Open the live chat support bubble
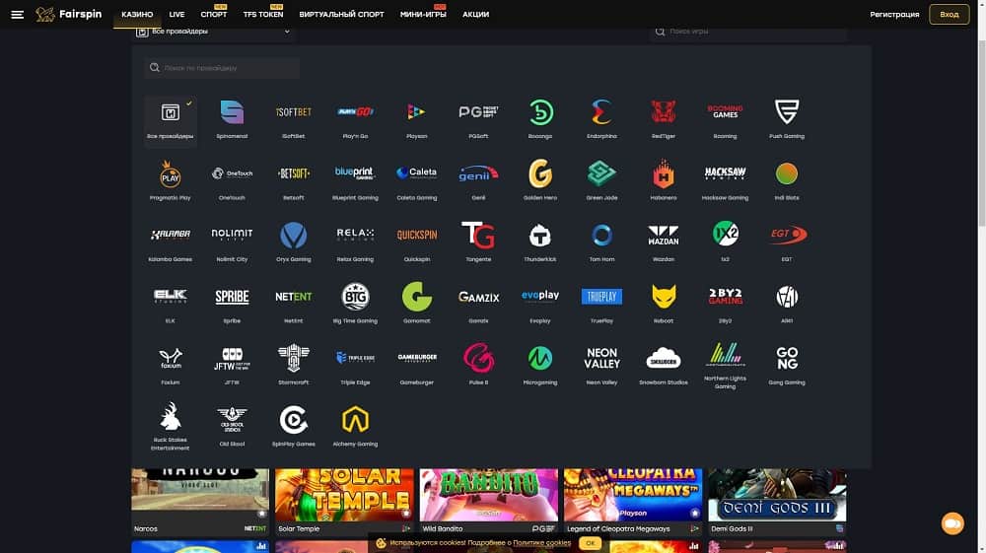Image resolution: width=986 pixels, height=553 pixels. (952, 523)
